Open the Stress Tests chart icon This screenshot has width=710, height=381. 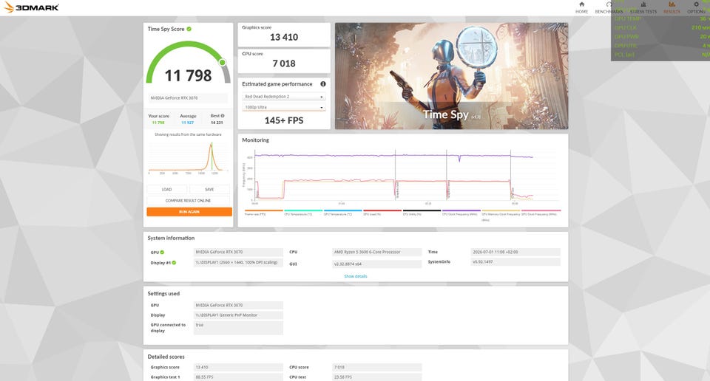(643, 4)
